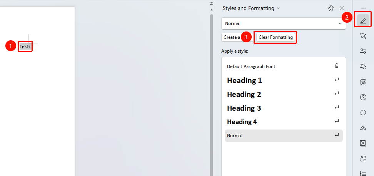Open the Help question mark icon
The image size is (374, 176).
point(363,97)
